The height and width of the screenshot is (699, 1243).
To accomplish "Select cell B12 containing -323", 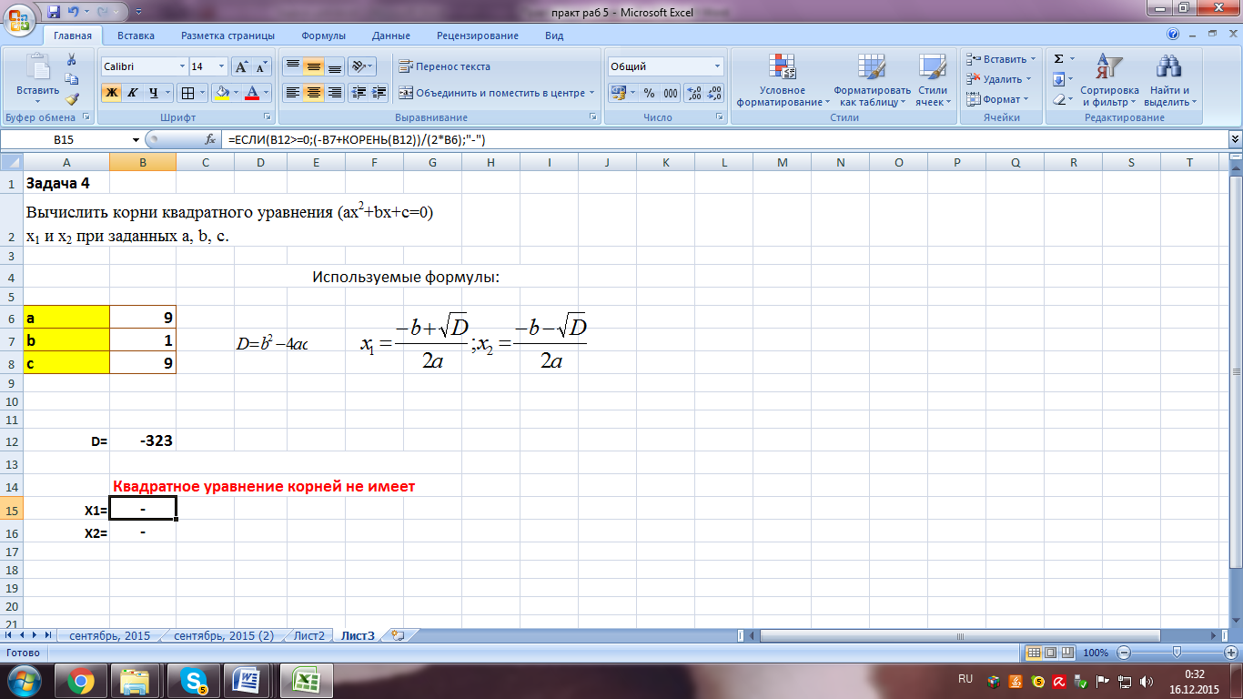I will (143, 441).
